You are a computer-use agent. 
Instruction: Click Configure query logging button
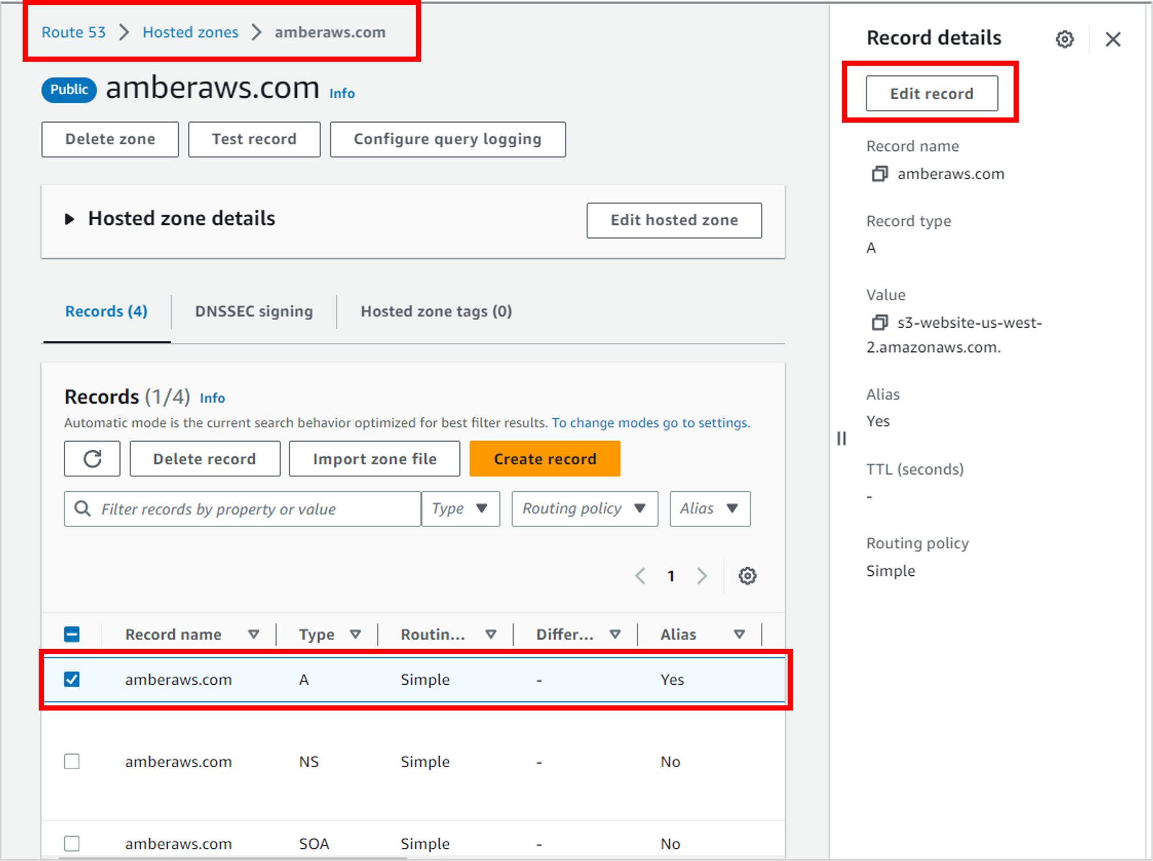tap(447, 139)
